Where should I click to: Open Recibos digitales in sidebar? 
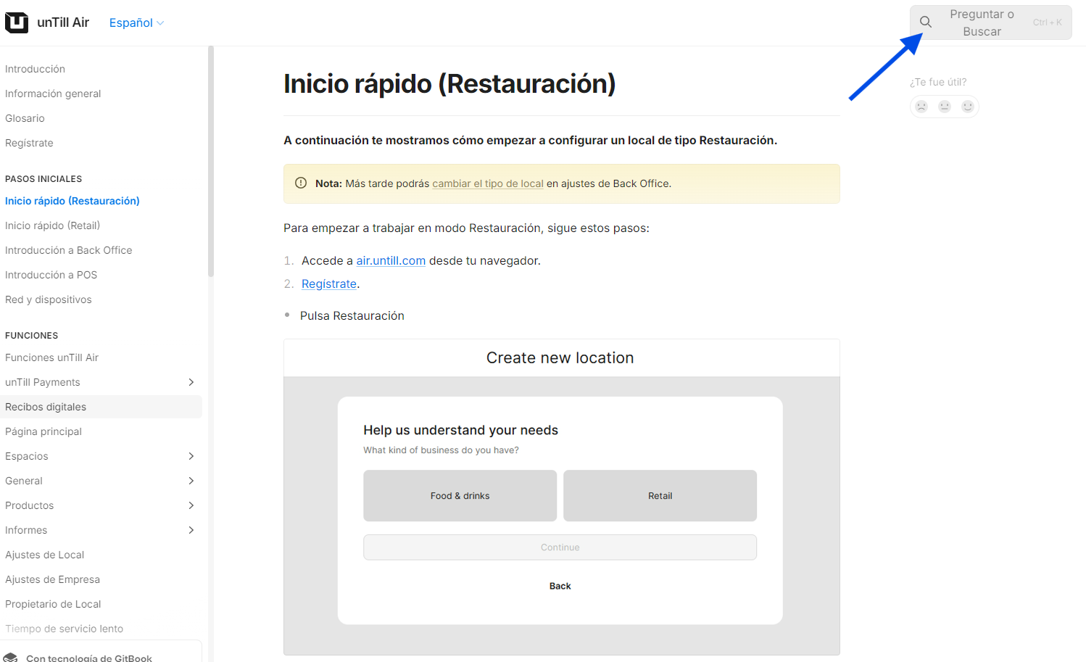pyautogui.click(x=46, y=407)
